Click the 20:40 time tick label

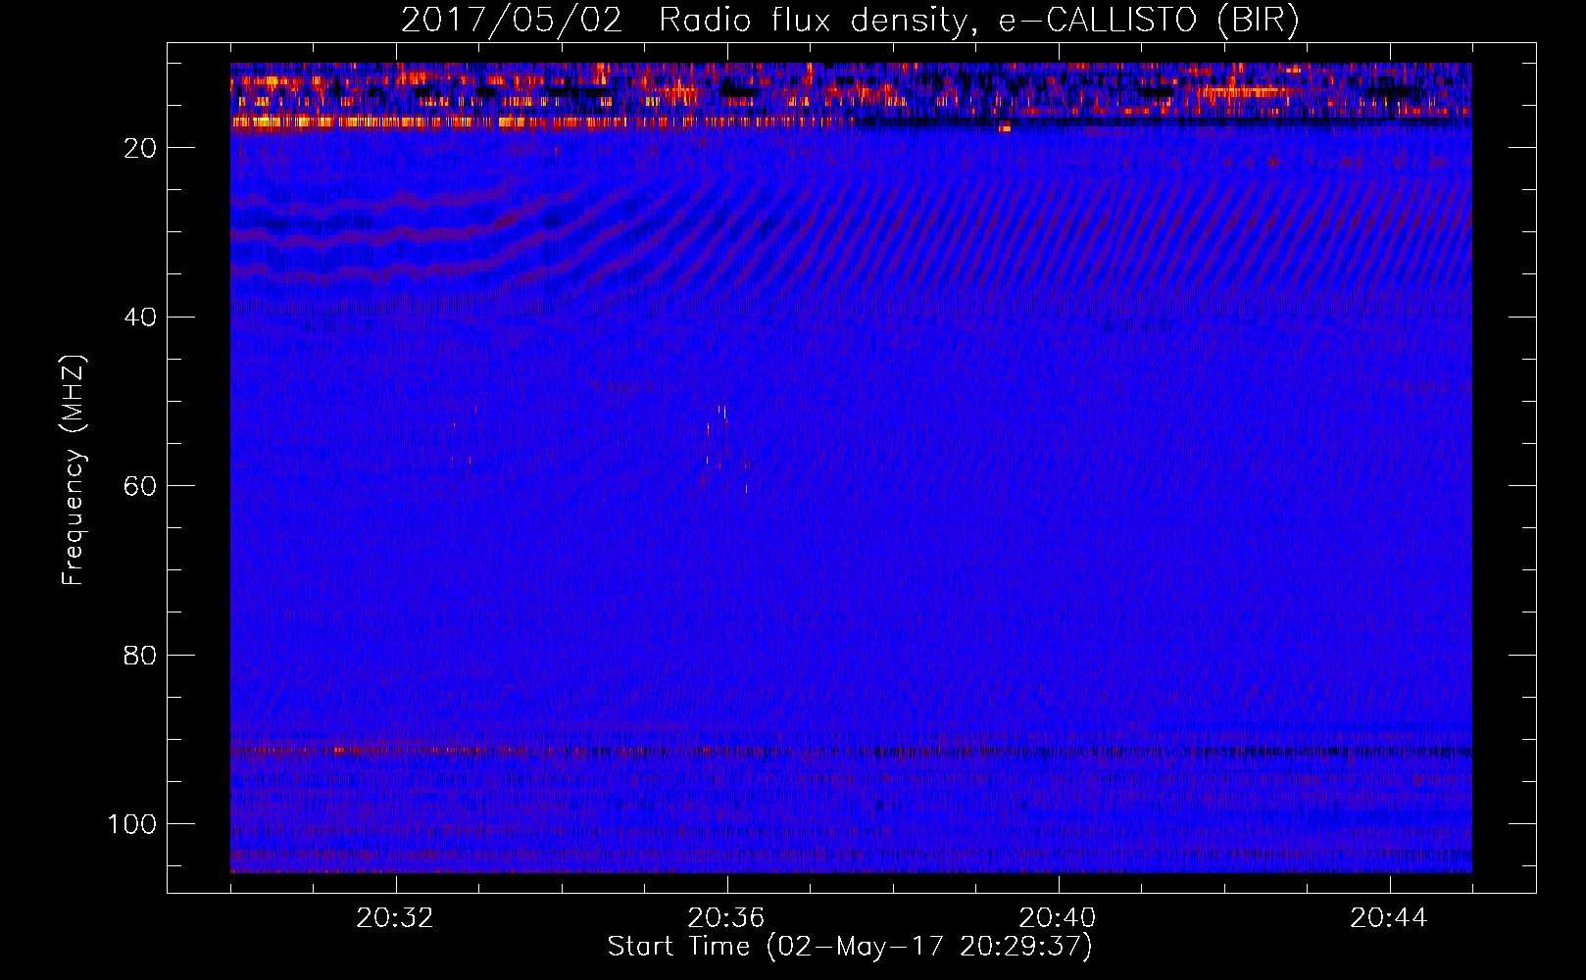(x=1058, y=918)
